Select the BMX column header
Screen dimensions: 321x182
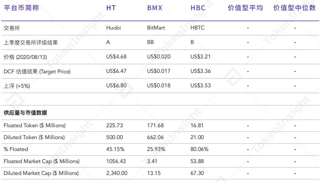(155, 8)
